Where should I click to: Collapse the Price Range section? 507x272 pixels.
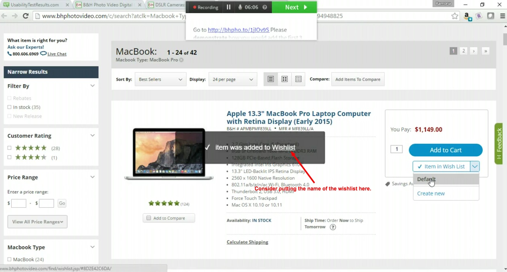[92, 177]
